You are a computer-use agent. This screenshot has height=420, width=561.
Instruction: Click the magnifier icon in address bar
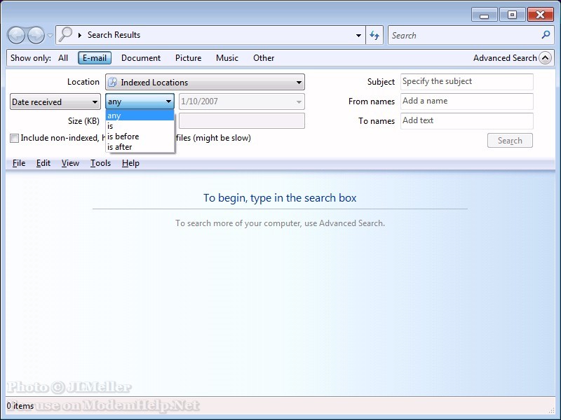point(65,34)
